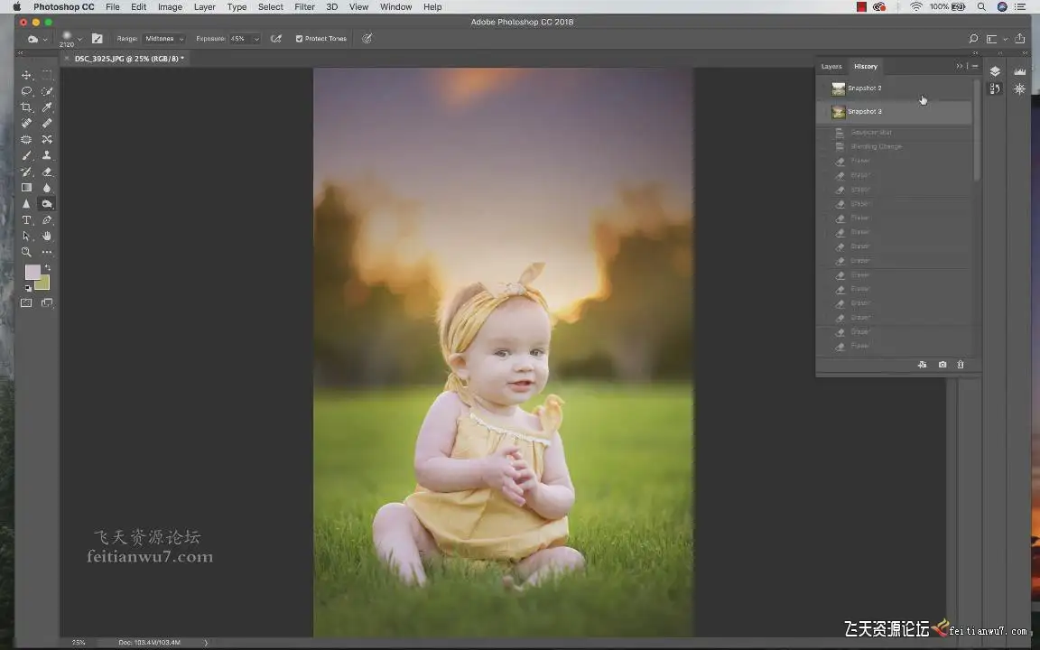This screenshot has width=1040, height=650.
Task: Select the Horizontal Type tool
Action: coord(26,220)
